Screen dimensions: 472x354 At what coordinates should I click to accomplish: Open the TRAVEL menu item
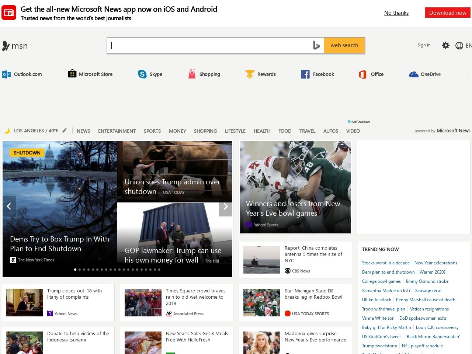[x=307, y=131]
